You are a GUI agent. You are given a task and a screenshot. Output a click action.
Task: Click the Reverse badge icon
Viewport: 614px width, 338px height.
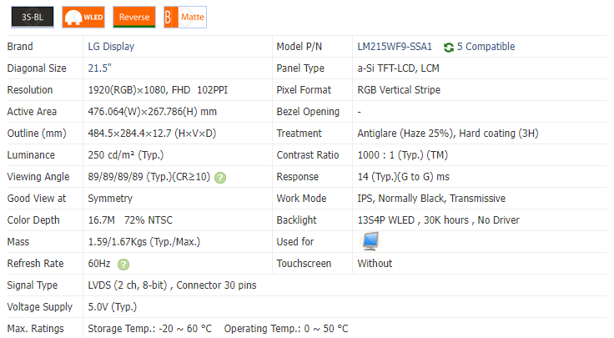coord(134,18)
